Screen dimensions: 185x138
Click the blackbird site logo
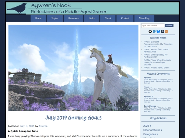[x=17, y=9]
